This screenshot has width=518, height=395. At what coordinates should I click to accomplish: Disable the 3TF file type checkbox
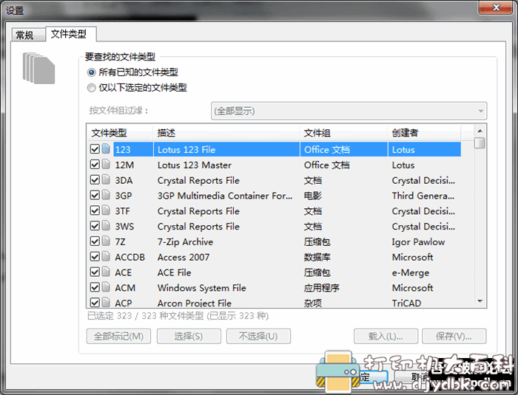95,210
